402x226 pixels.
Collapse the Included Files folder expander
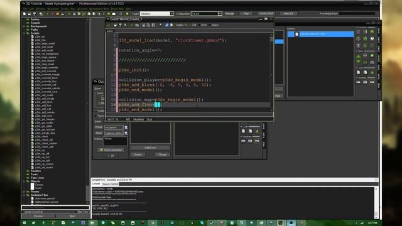tap(24, 195)
